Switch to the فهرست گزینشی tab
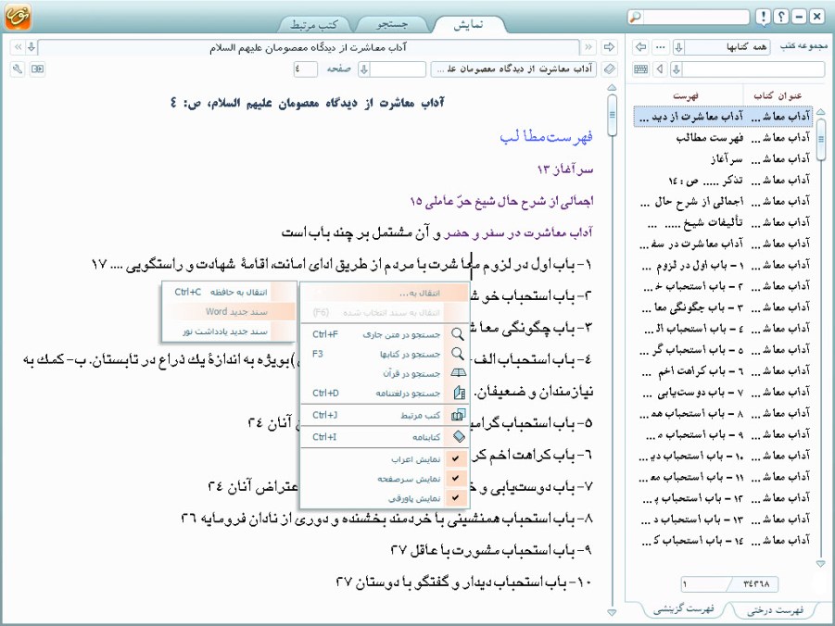835x626 pixels. [684, 609]
